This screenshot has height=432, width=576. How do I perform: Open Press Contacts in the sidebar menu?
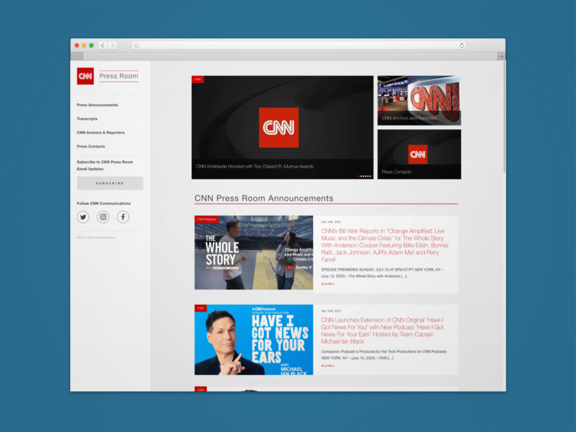point(91,146)
